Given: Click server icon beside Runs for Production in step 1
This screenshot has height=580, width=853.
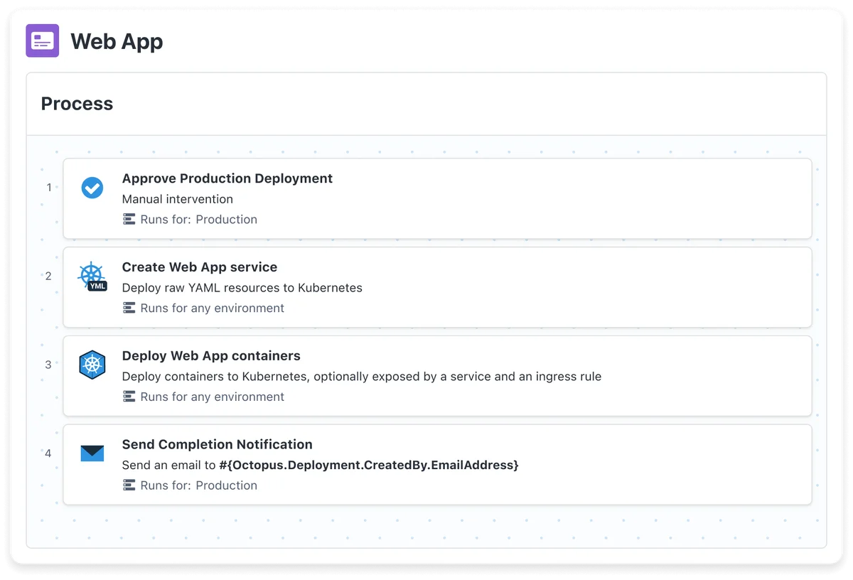Looking at the screenshot, I should [x=129, y=220].
